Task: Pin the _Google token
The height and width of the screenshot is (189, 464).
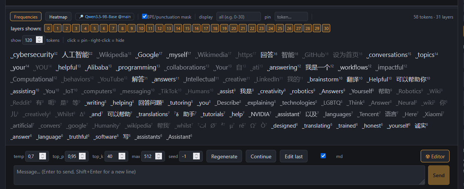Action: click(149, 55)
